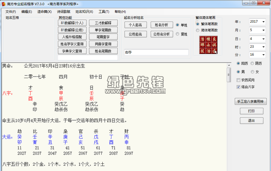Click the 字典字义查询 button

click(72, 51)
